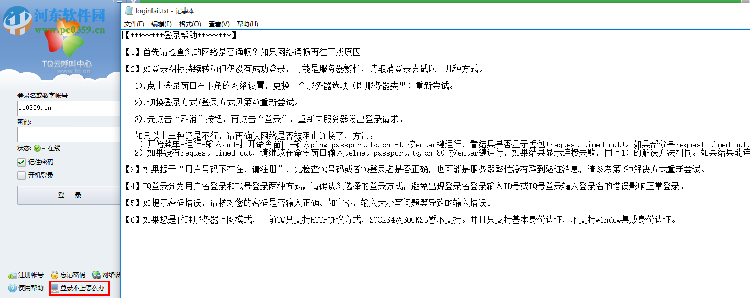Image resolution: width=750 pixels, height=298 pixels.
Task: Focus the login name field showing pc0359.cn
Action: coord(69,108)
